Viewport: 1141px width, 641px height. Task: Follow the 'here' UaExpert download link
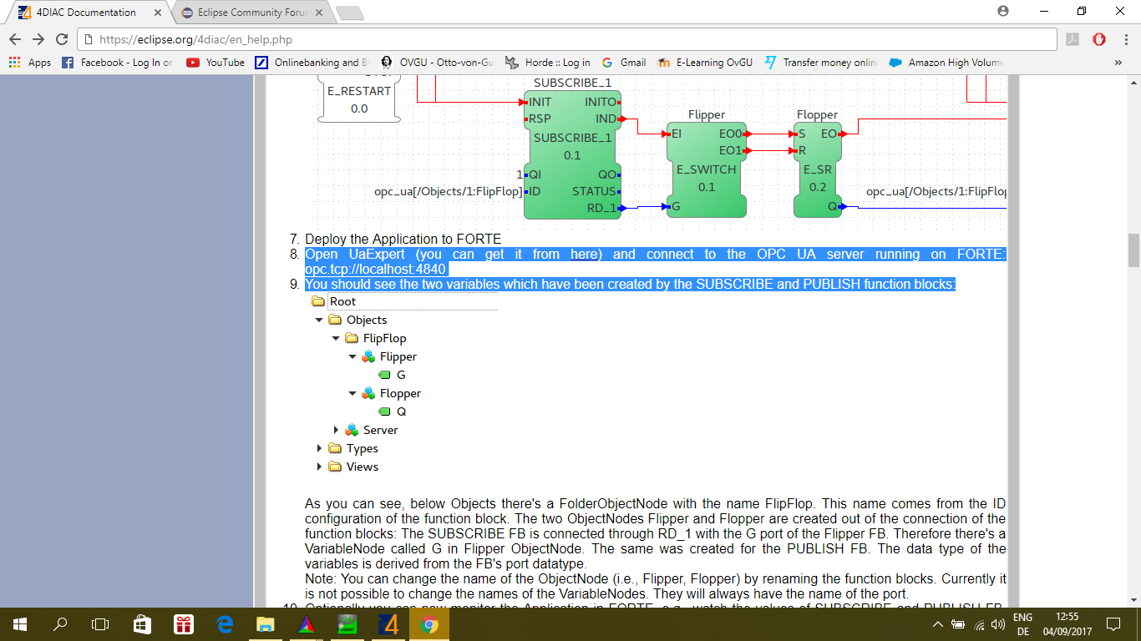coord(584,255)
